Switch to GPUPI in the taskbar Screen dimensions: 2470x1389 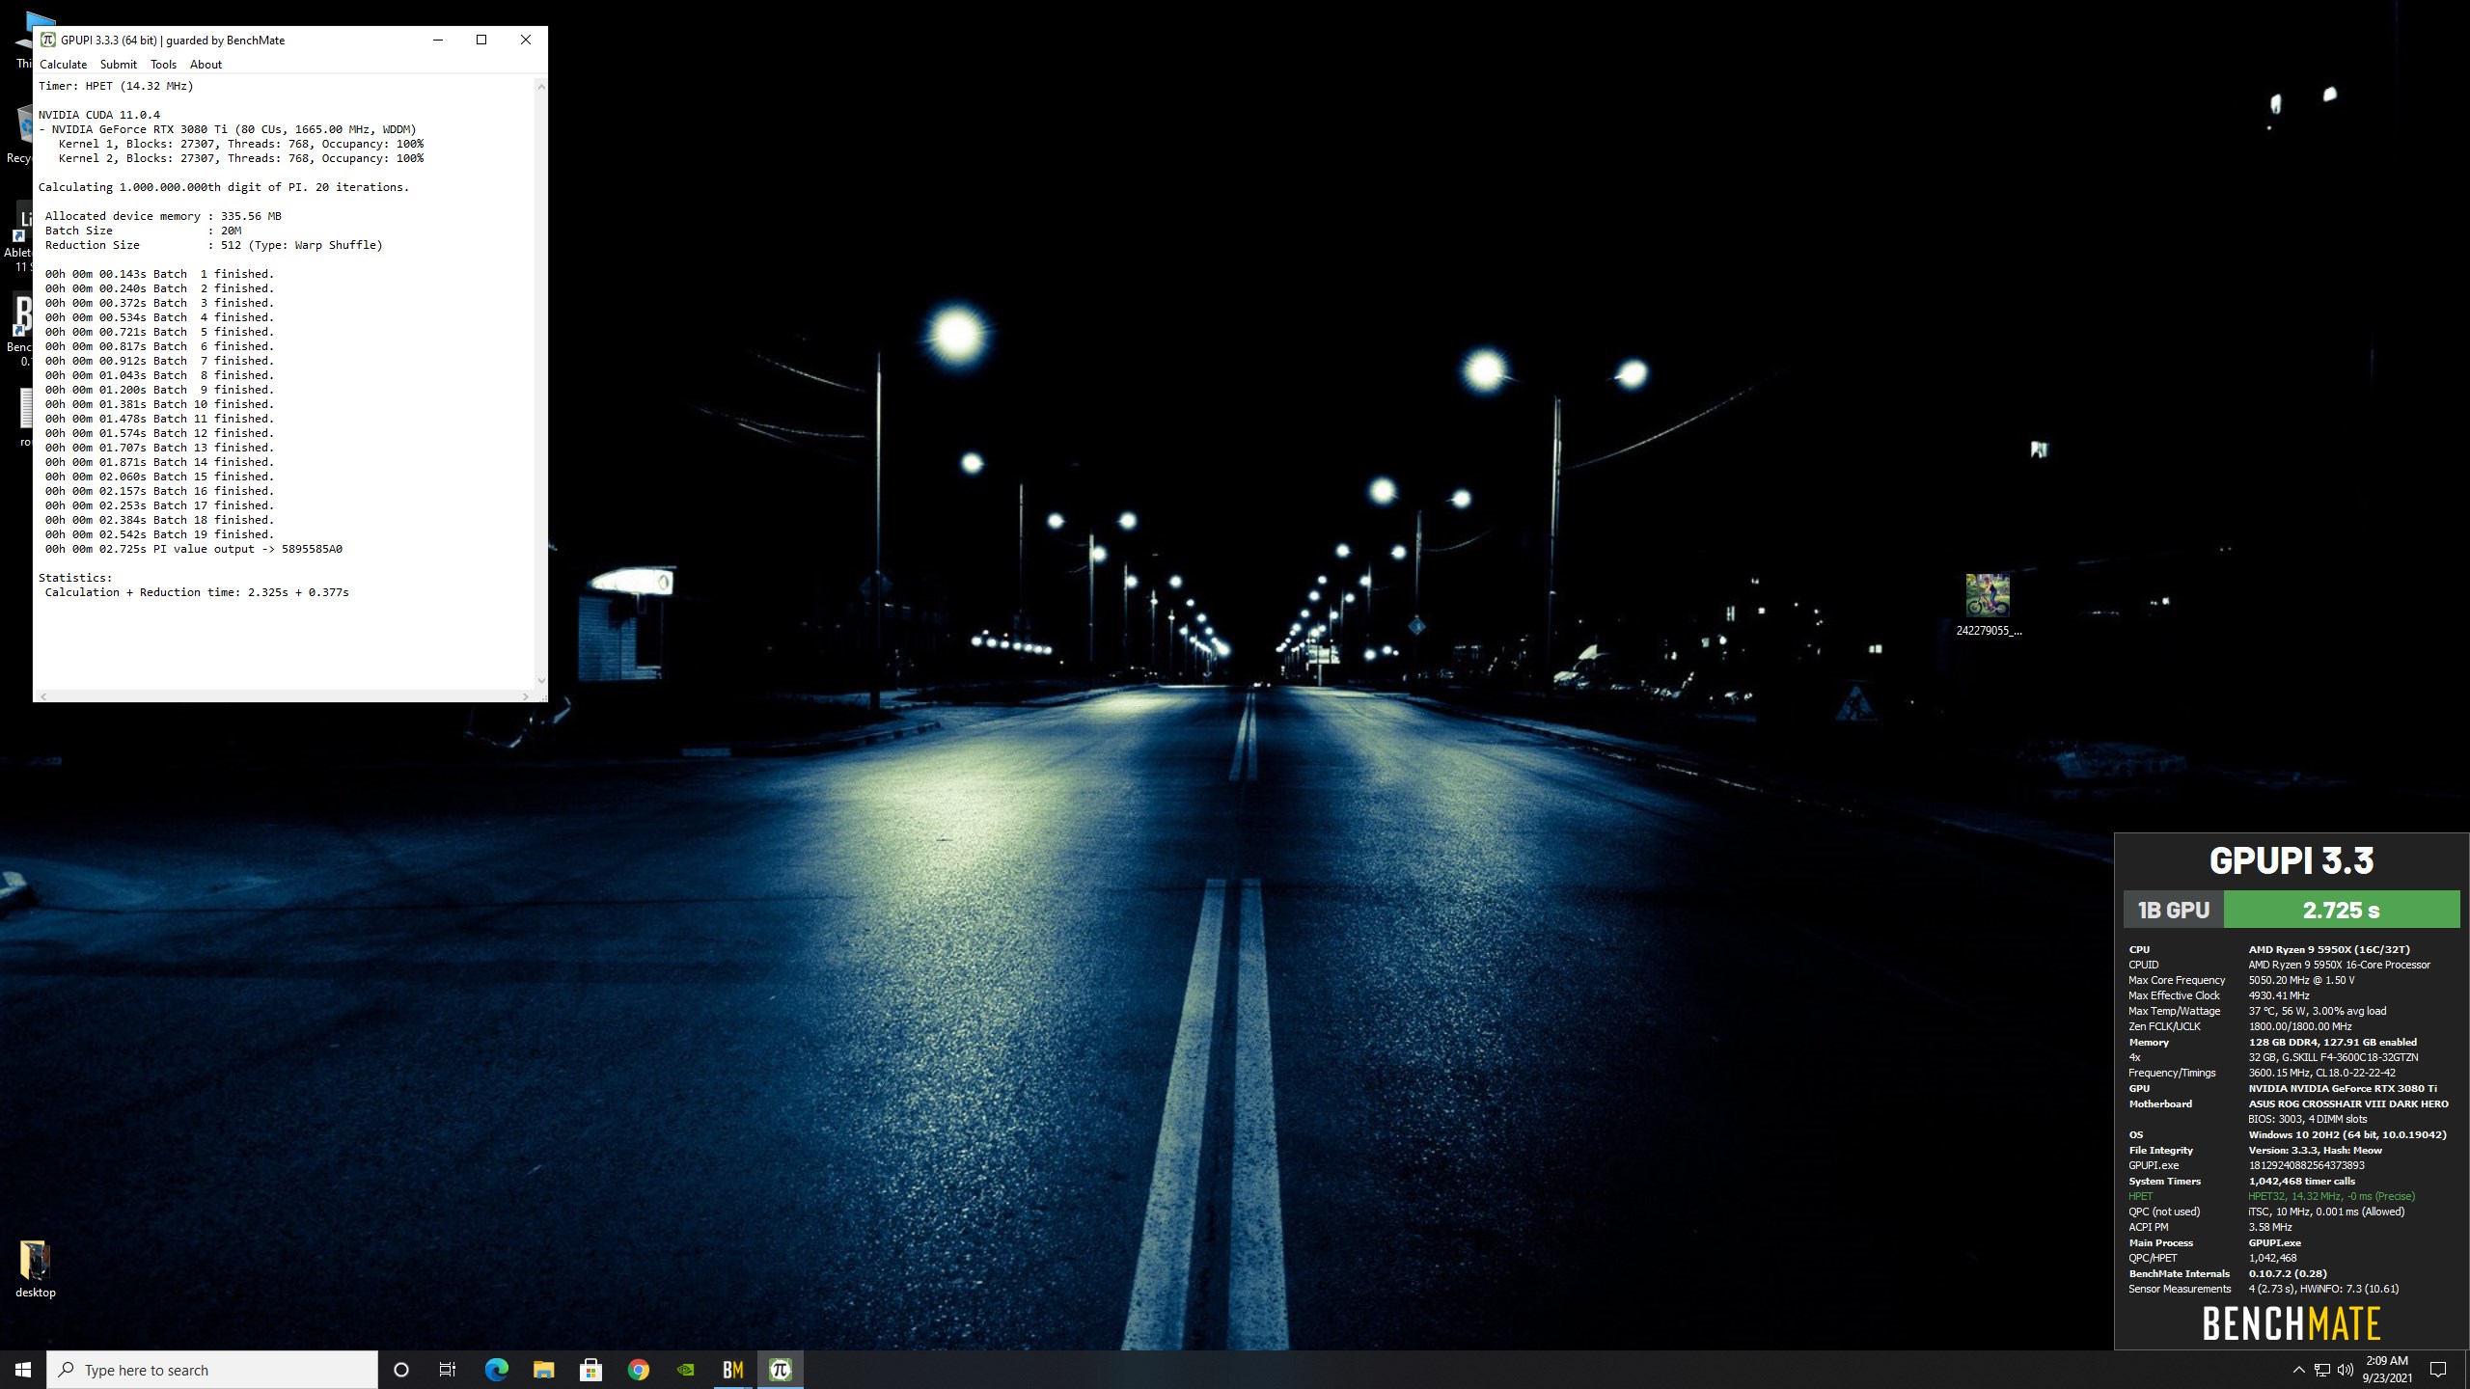pos(781,1370)
